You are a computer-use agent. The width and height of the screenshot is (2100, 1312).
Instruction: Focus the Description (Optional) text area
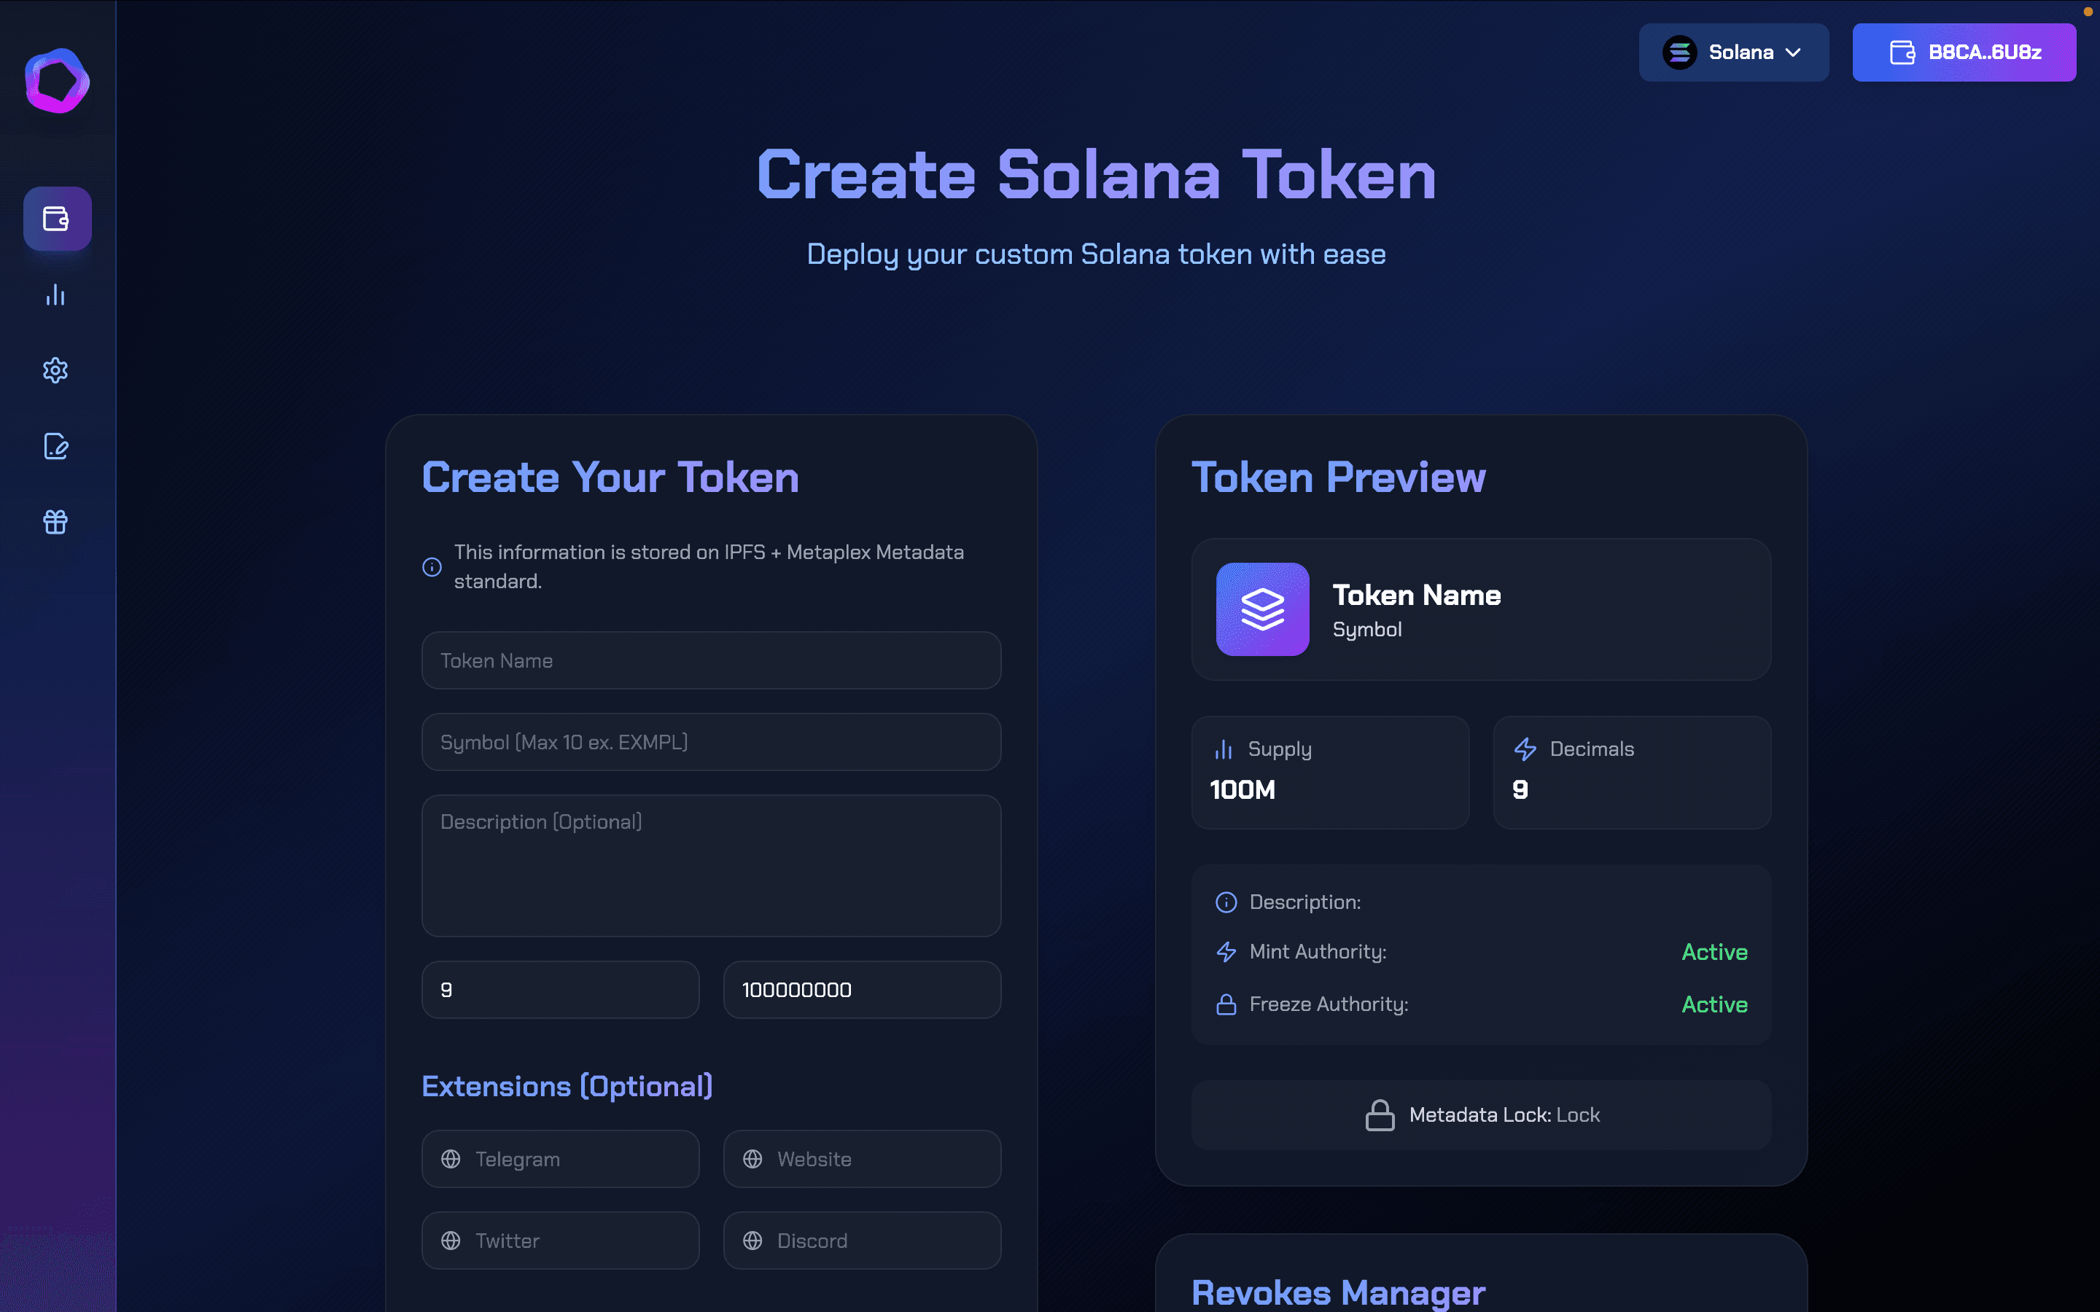click(711, 865)
